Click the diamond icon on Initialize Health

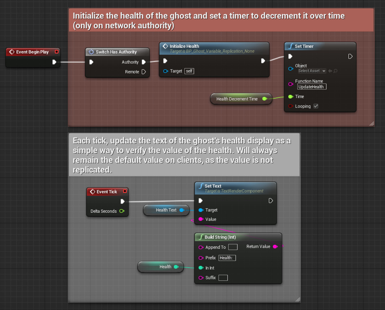[166, 46]
